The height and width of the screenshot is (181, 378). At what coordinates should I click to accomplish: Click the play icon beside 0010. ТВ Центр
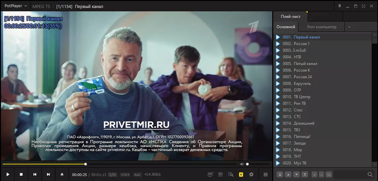[x=278, y=97]
